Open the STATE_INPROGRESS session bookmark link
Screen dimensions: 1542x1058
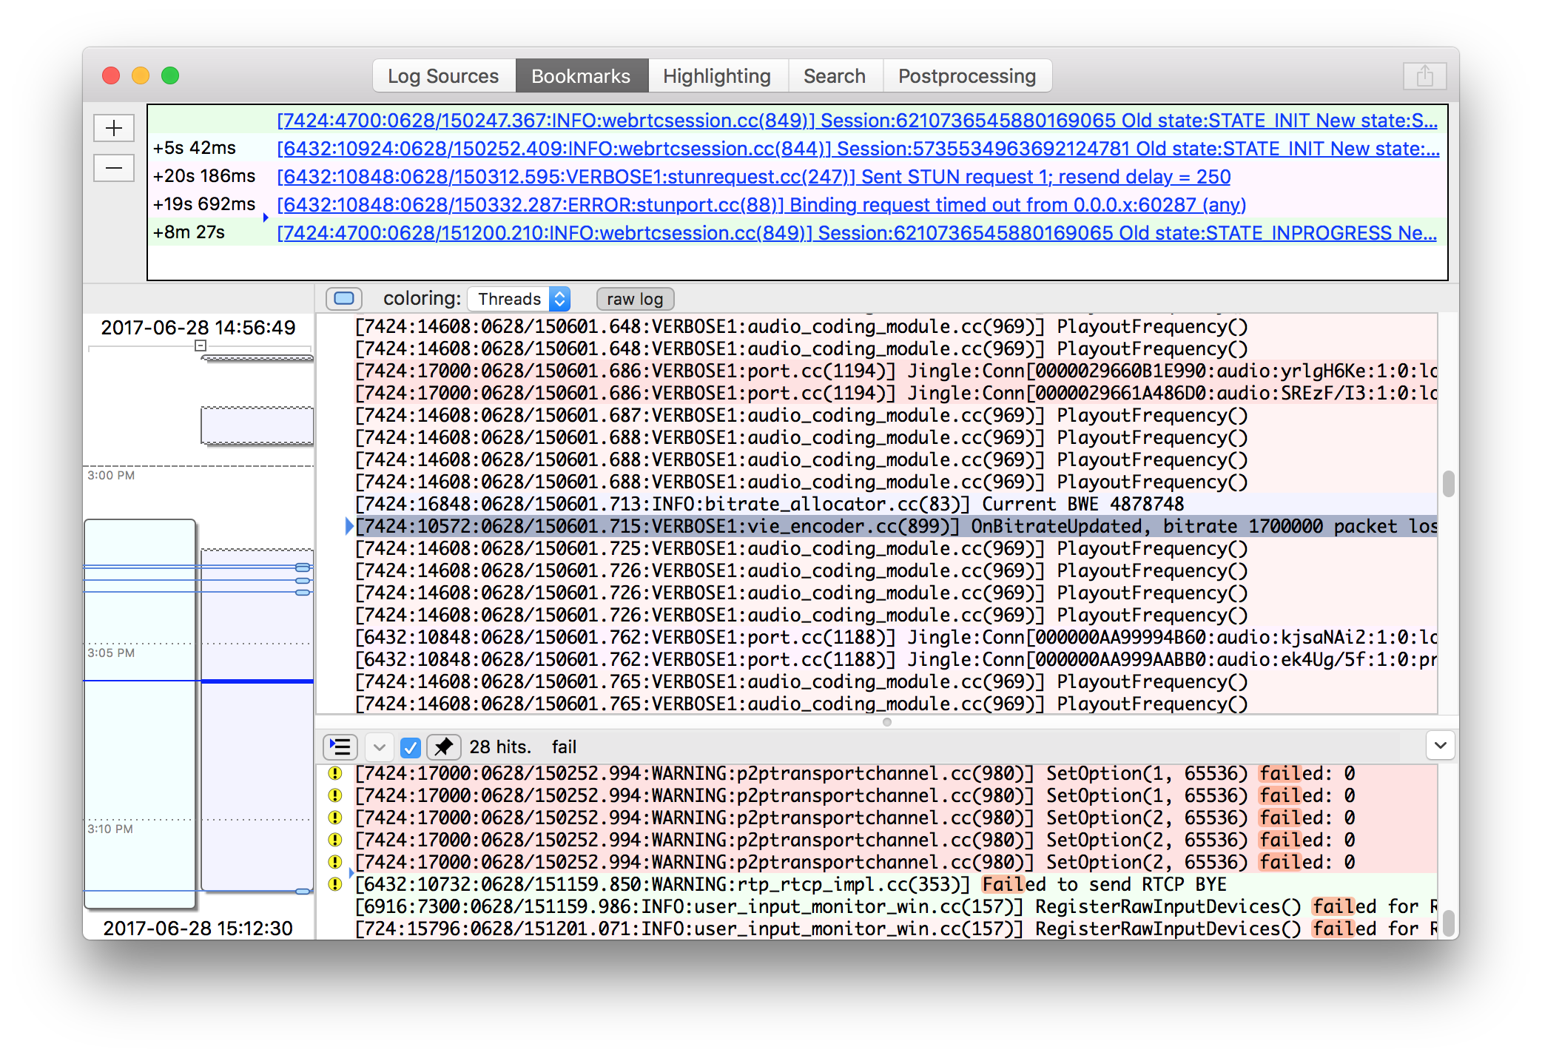pos(857,233)
